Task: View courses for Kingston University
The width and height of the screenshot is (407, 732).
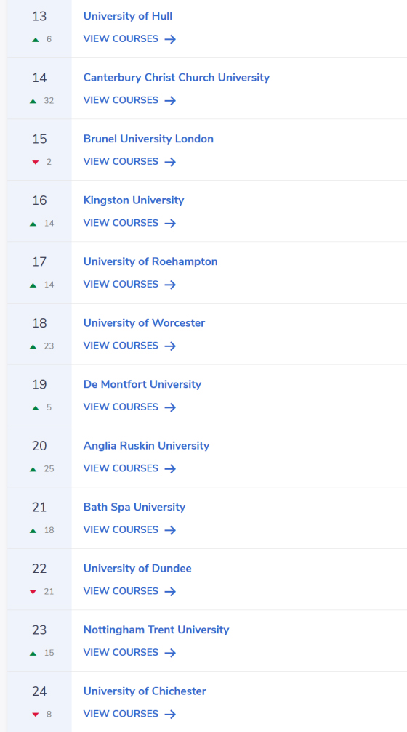Action: [129, 223]
